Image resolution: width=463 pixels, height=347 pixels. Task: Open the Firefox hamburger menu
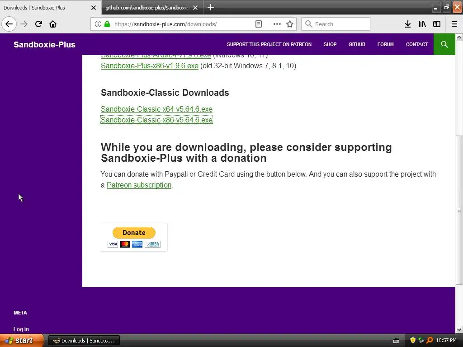tap(454, 24)
